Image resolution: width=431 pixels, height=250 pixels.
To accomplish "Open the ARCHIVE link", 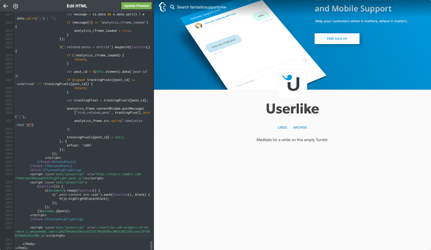I will pyautogui.click(x=300, y=128).
